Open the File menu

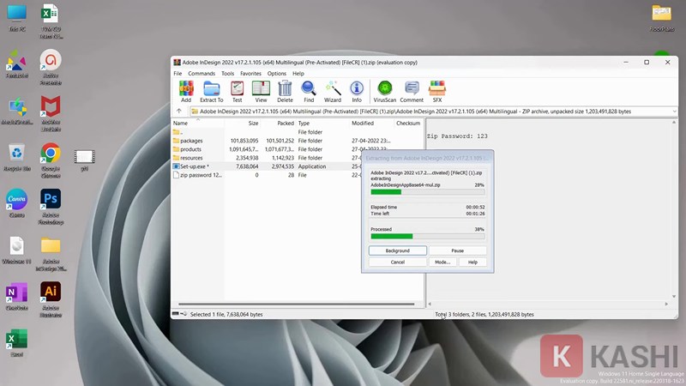click(x=178, y=74)
